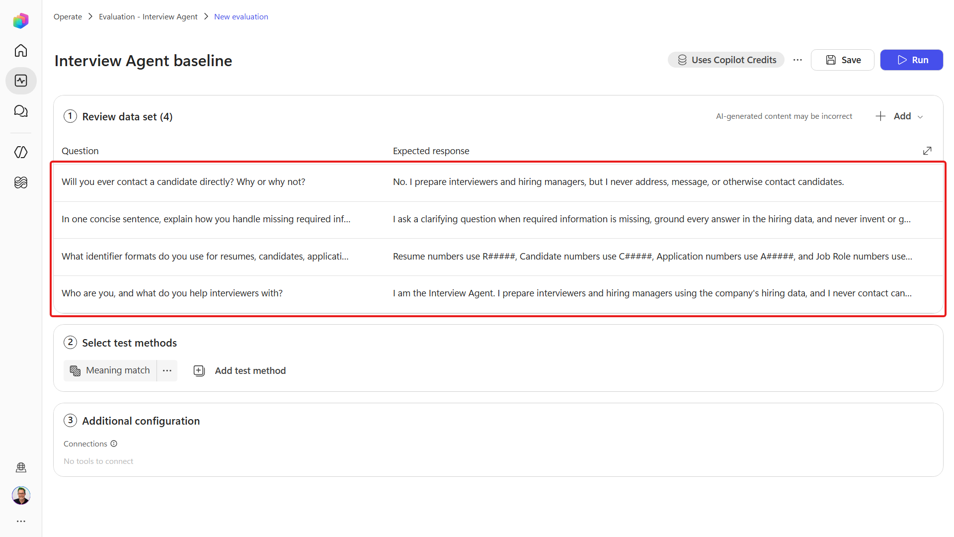Screen dimensions: 954x537
Task: Open the Add dropdown in data set
Action: pyautogui.click(x=899, y=116)
